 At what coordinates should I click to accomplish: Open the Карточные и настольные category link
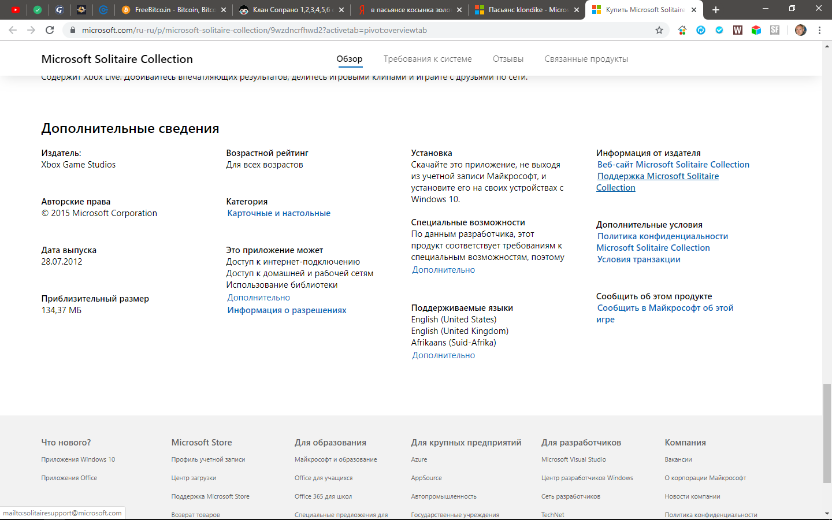point(279,213)
